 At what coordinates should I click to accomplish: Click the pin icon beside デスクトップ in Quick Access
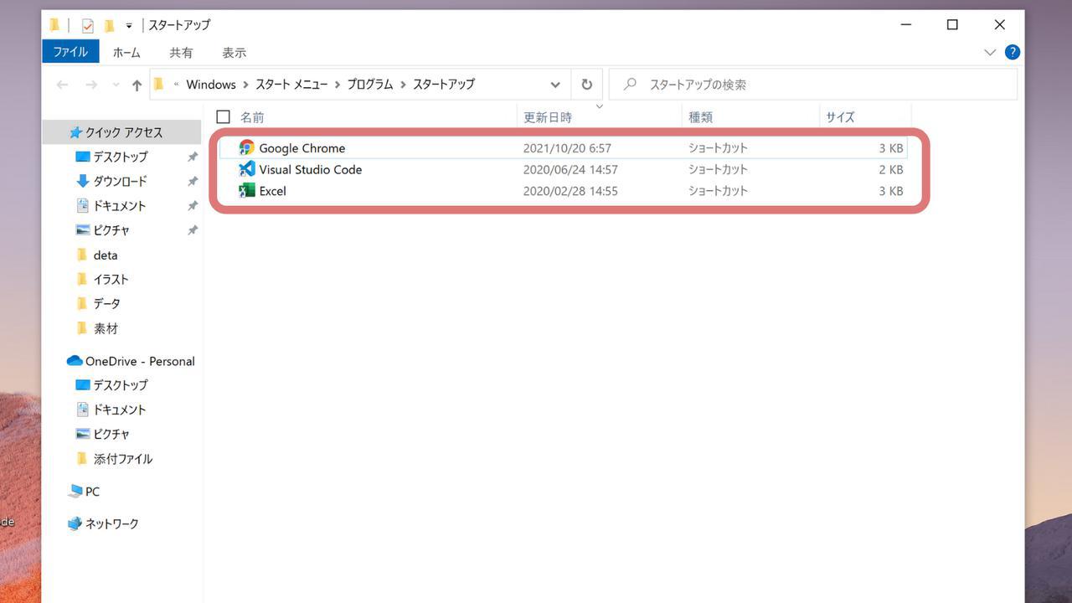(193, 157)
